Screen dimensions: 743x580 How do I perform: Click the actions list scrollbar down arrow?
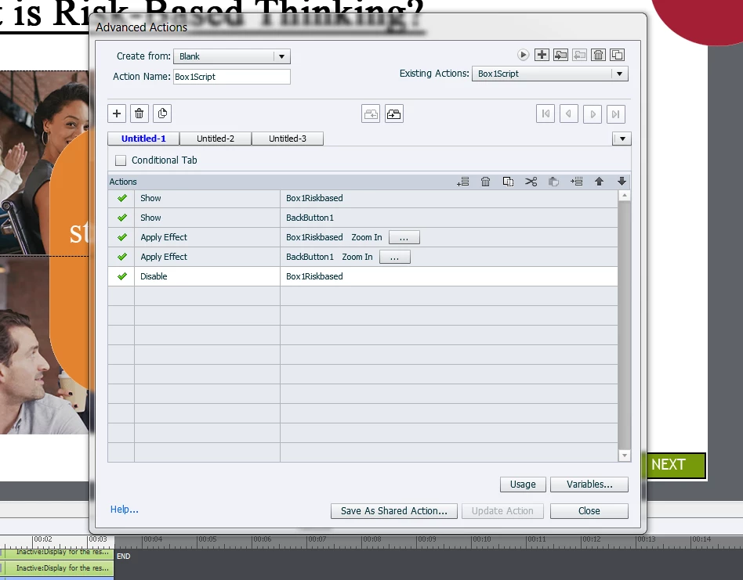[624, 456]
